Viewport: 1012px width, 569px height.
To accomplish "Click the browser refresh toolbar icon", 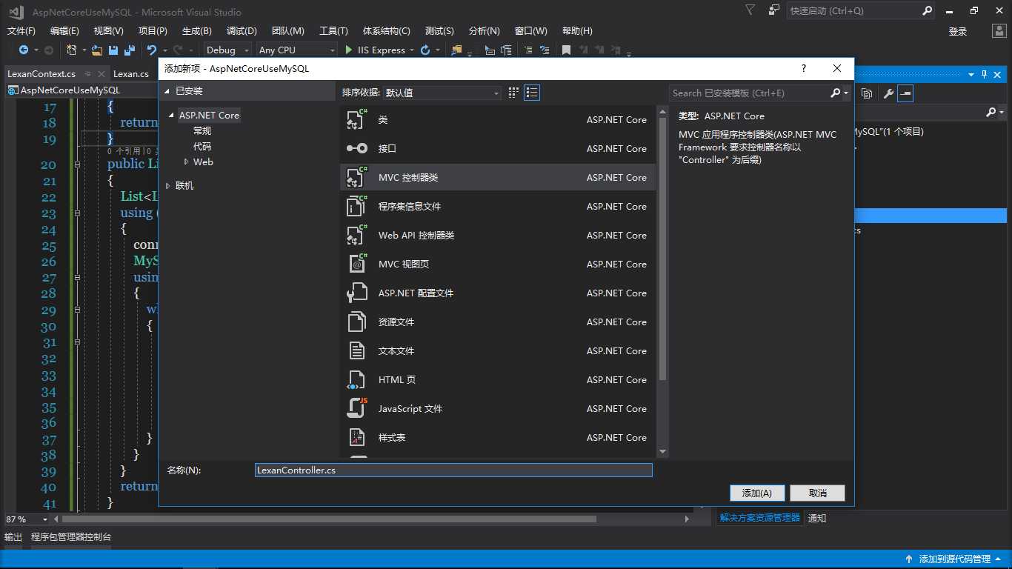I will click(425, 50).
